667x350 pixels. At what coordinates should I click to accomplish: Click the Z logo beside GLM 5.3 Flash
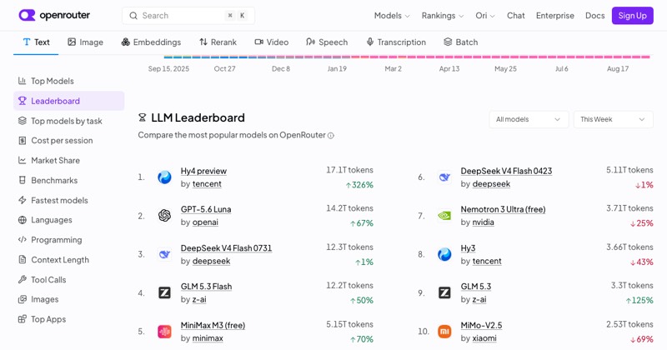[164, 292]
